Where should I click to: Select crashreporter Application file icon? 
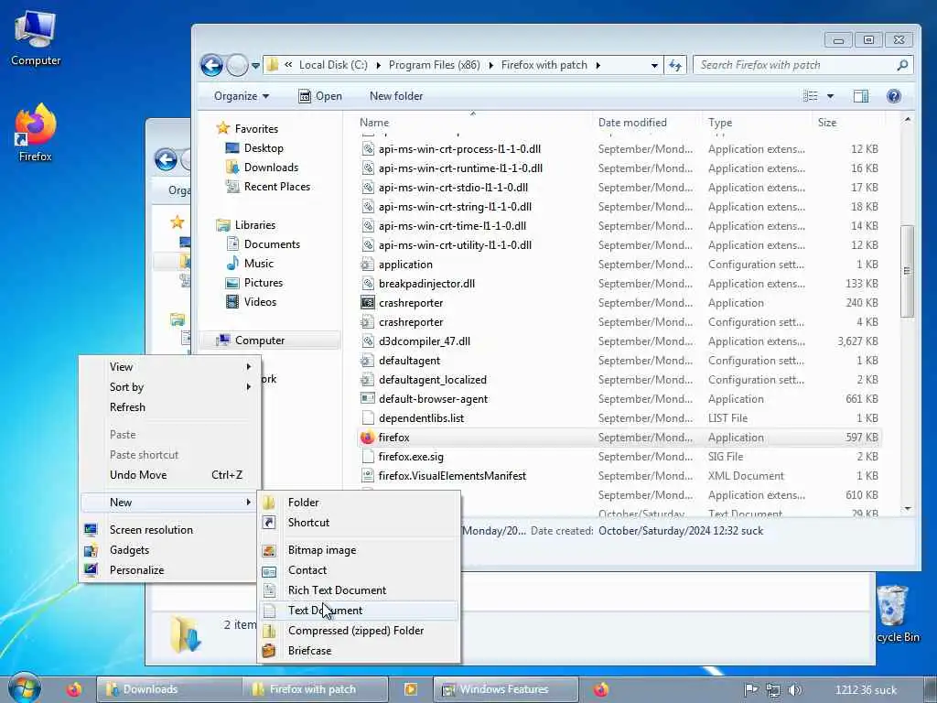click(x=368, y=303)
